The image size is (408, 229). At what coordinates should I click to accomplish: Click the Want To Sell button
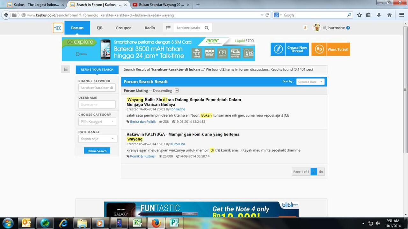[x=331, y=49]
